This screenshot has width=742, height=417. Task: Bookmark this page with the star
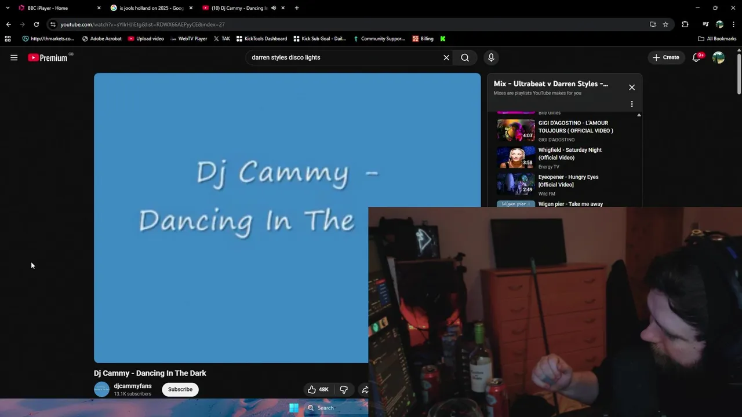[665, 24]
